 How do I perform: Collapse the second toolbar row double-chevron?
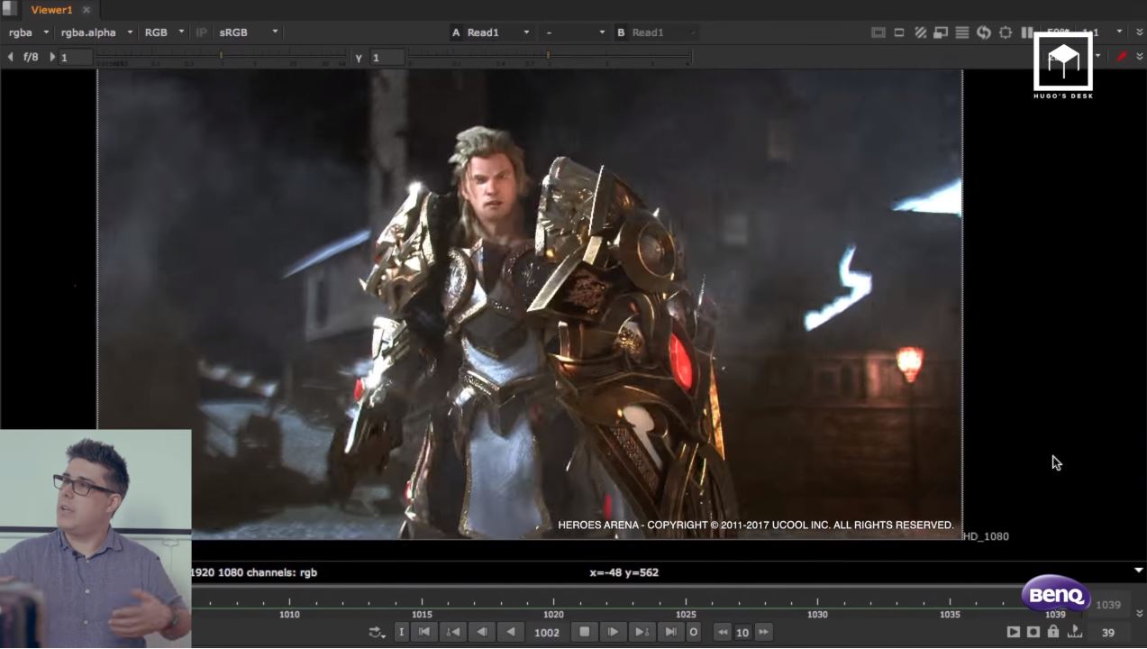[x=1139, y=57]
